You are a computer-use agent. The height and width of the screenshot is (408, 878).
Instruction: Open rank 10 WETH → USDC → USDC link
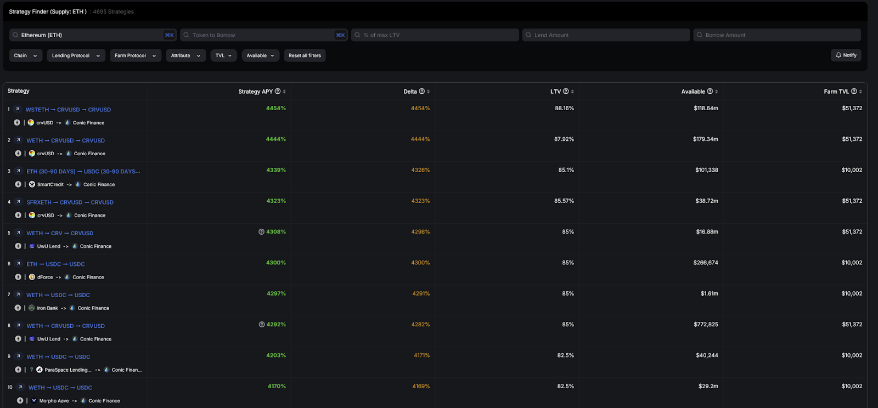point(60,388)
